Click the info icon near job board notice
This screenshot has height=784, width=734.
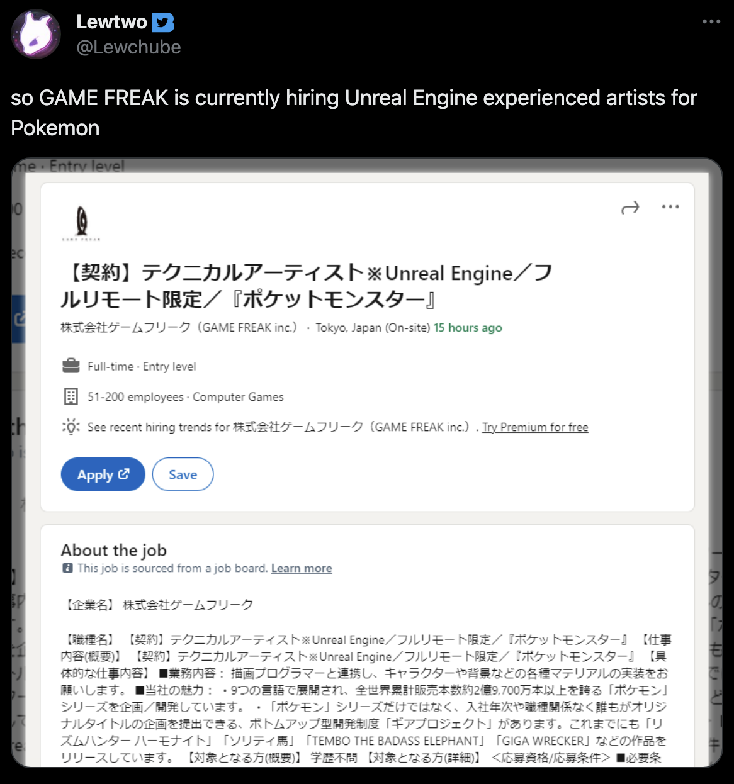pyautogui.click(x=67, y=568)
